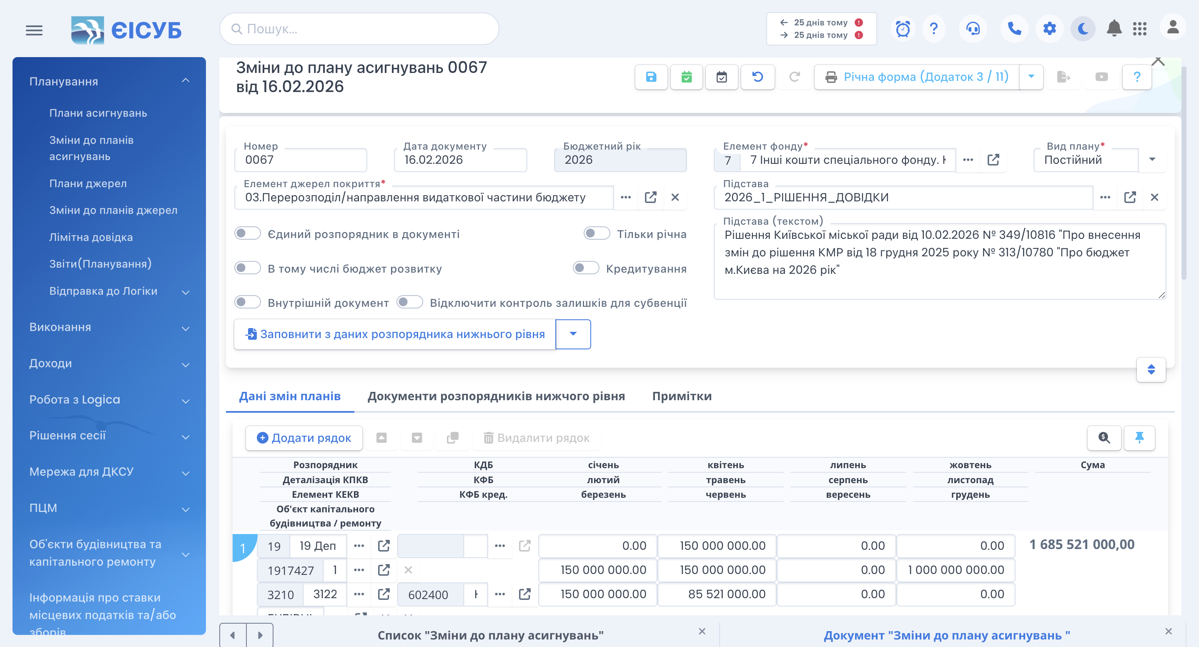Click the Пошук search field
Viewport: 1199px width, 647px height.
(359, 29)
